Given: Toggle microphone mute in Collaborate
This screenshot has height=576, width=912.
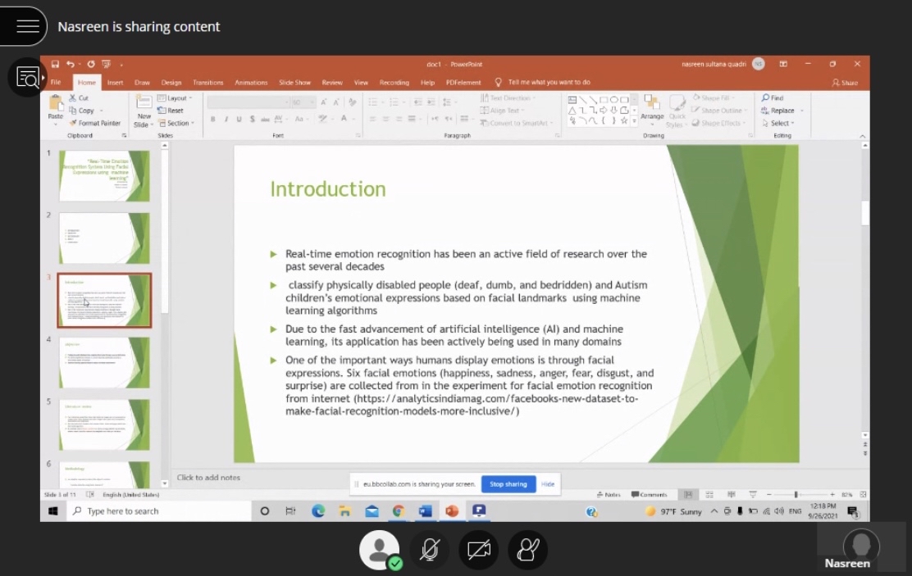Looking at the screenshot, I should tap(430, 550).
